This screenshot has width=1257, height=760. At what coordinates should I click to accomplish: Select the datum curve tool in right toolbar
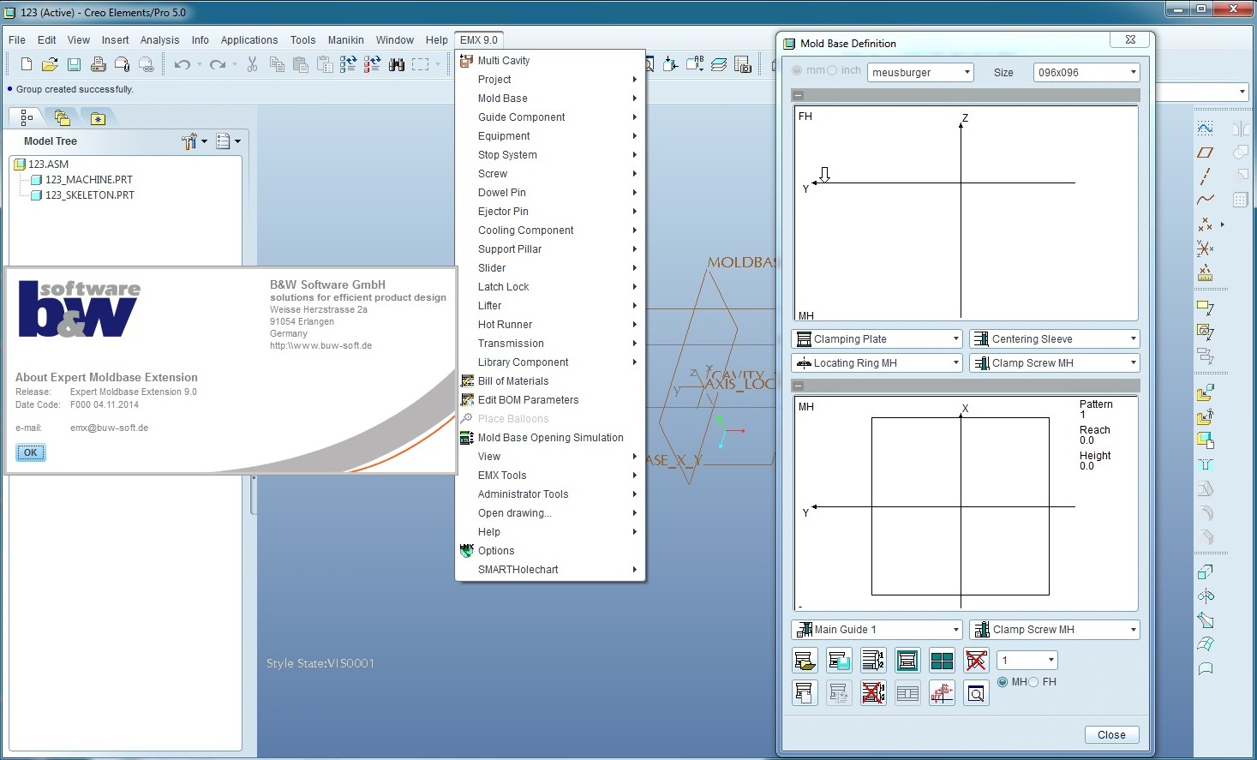tap(1205, 200)
